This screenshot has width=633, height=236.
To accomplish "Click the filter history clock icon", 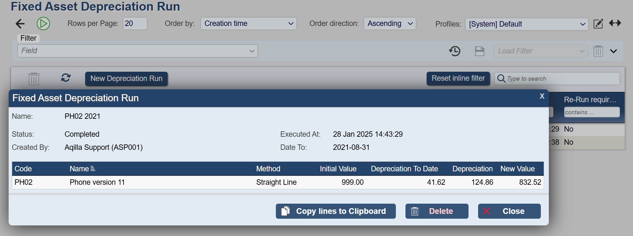I will (x=454, y=51).
